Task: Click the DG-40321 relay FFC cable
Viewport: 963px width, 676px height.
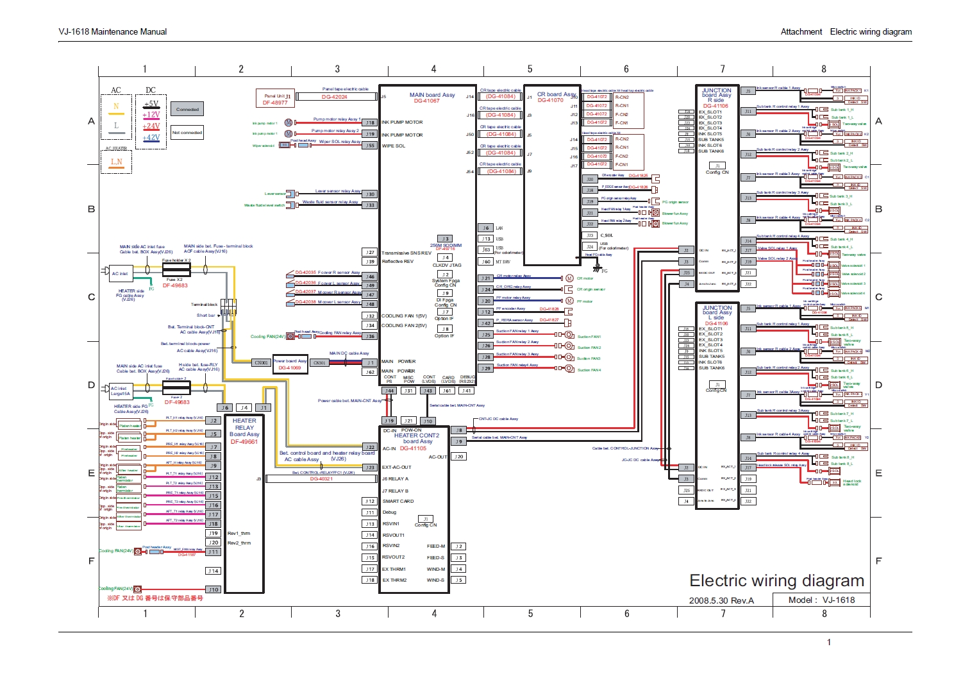Action: point(321,478)
